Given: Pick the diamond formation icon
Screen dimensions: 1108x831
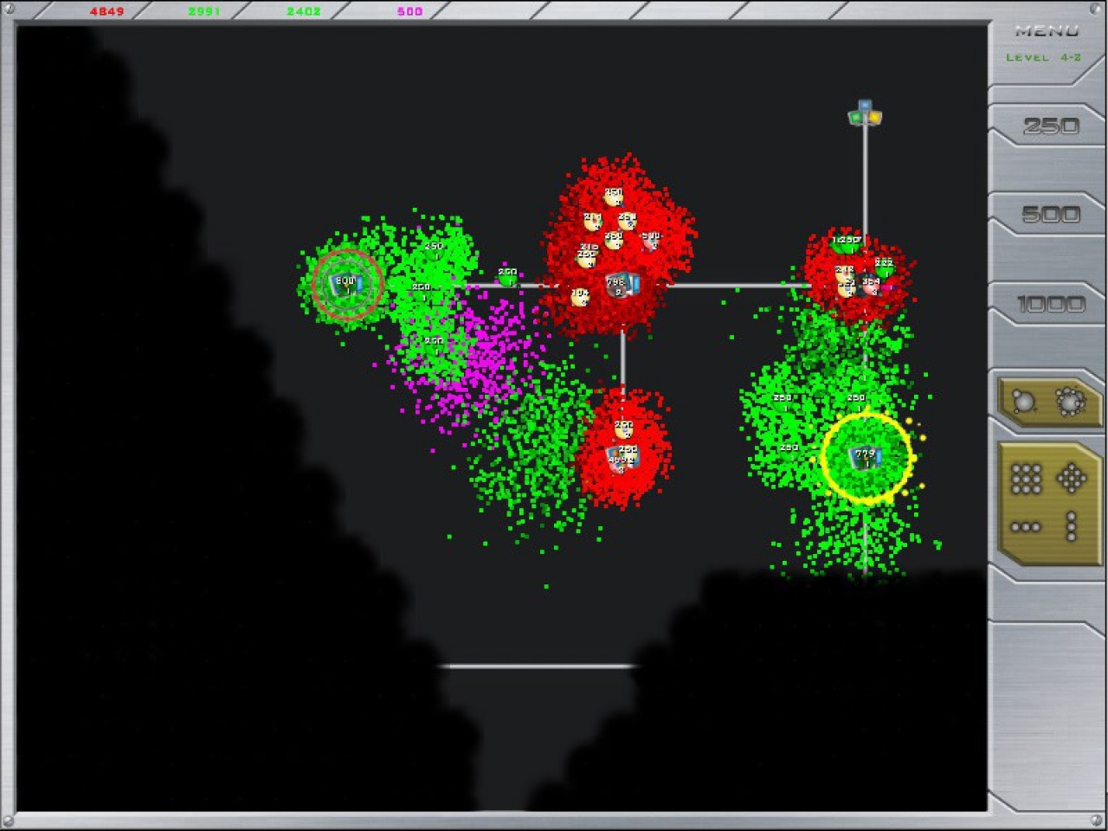Looking at the screenshot, I should tap(1072, 478).
